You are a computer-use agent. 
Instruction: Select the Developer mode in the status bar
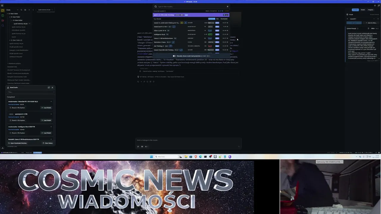coord(38,152)
